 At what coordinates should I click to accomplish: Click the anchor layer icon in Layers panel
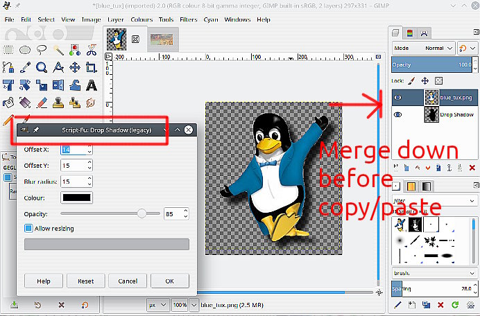(449, 168)
